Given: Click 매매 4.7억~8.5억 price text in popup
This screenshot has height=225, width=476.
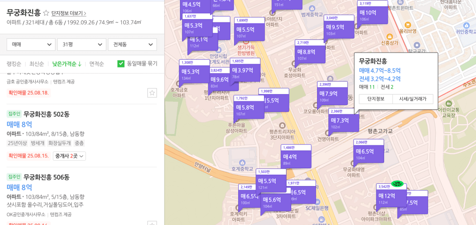Looking at the screenshot, I should (x=380, y=71).
